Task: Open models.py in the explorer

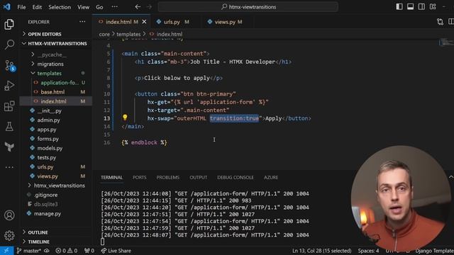Action: pos(55,148)
